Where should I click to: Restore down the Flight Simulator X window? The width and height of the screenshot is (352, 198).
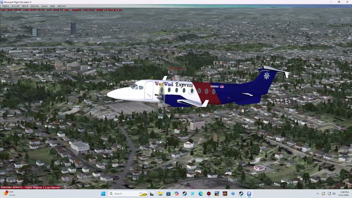(x=339, y=2)
